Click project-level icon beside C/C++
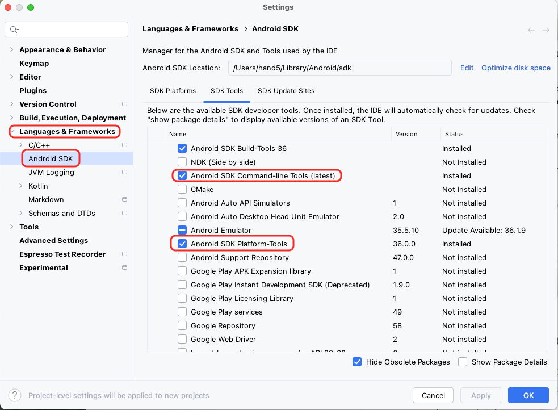This screenshot has width=558, height=410. 124,145
